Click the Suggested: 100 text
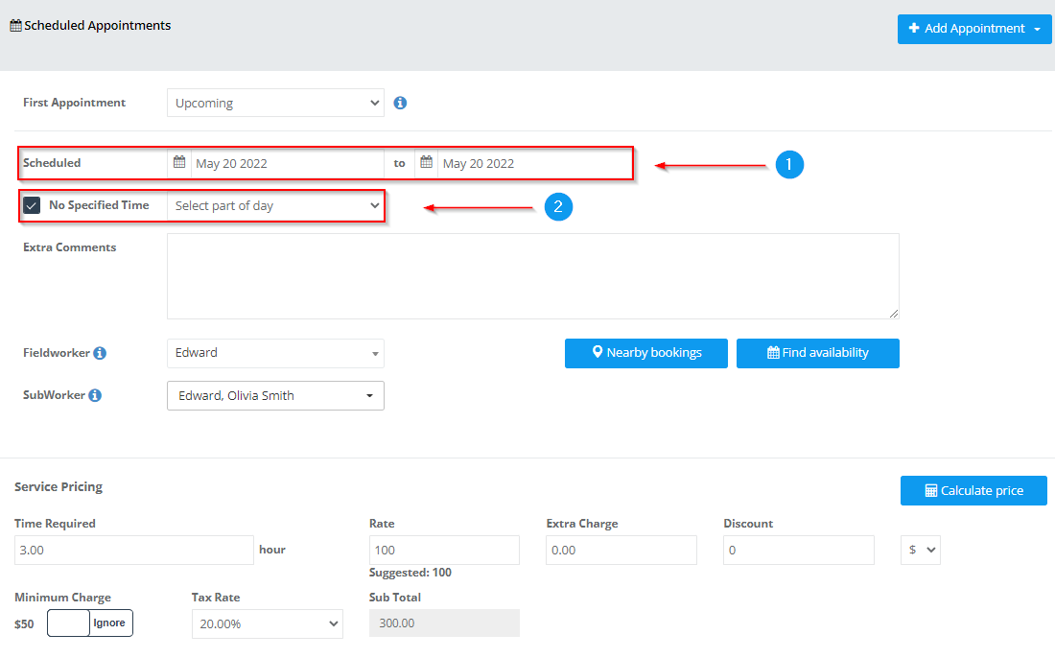1055x658 pixels. (x=410, y=573)
